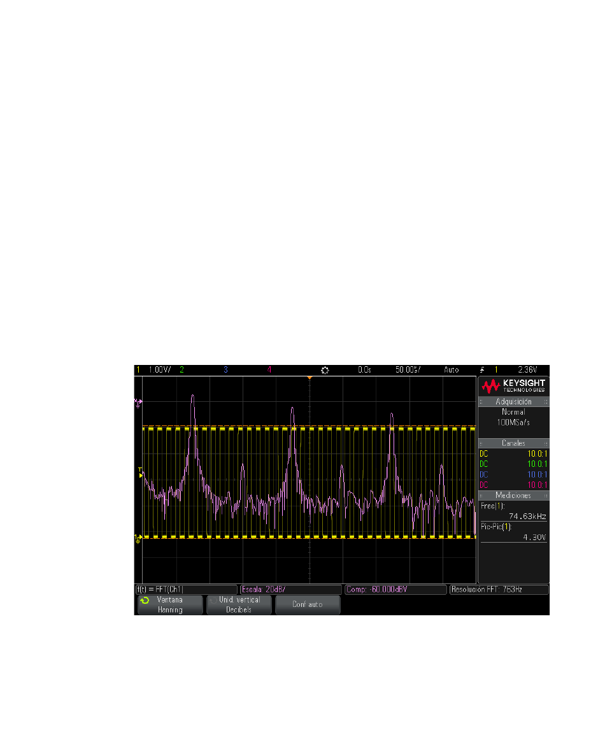Viewport: 605px width, 742px height.
Task: Click the Resolución FFT: 763Hz readout
Action: (x=499, y=590)
